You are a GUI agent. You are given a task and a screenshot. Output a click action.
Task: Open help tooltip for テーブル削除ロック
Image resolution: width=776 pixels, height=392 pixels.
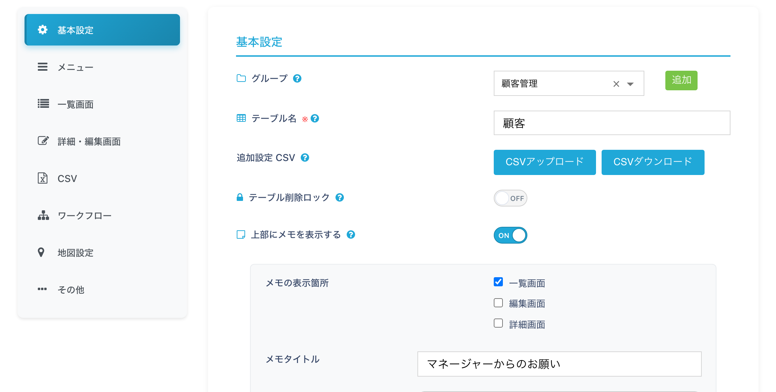pos(340,197)
